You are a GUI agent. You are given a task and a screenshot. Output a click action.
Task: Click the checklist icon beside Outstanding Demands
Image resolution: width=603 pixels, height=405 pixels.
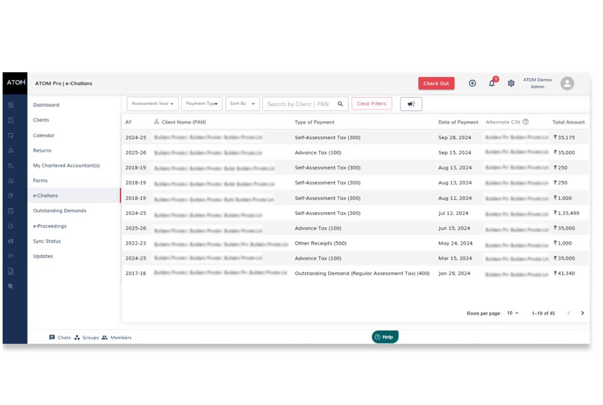(x=10, y=211)
